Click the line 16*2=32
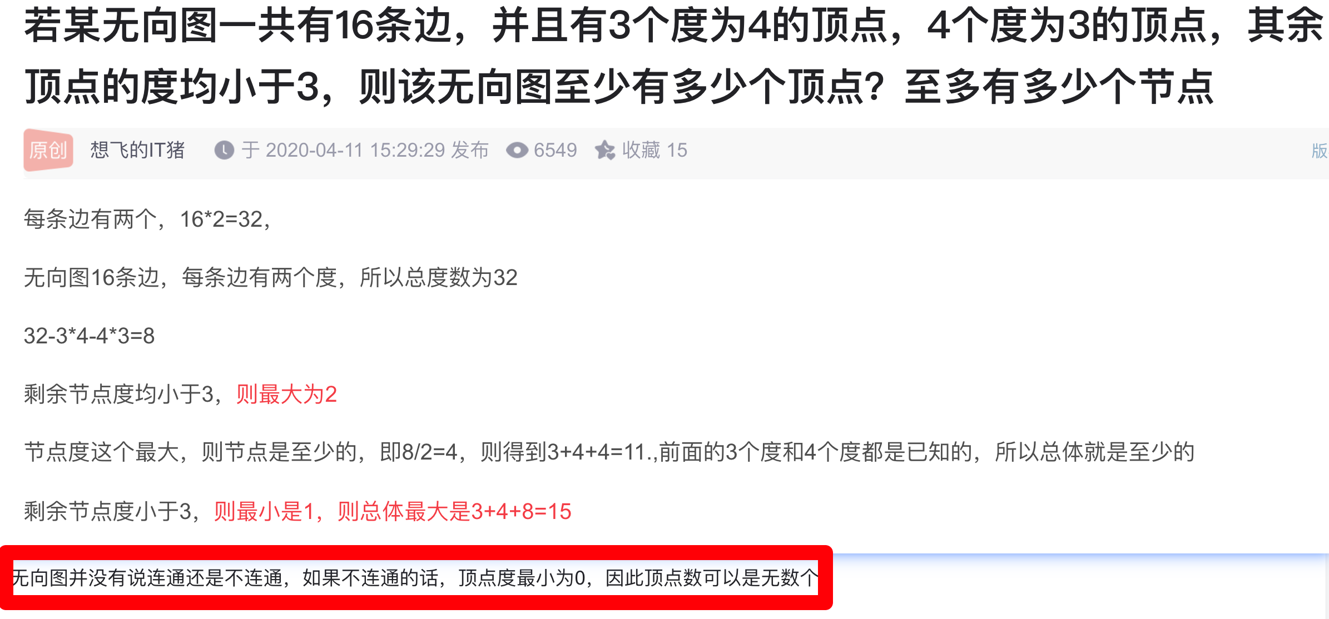Image resolution: width=1329 pixels, height=619 pixels. point(147,219)
